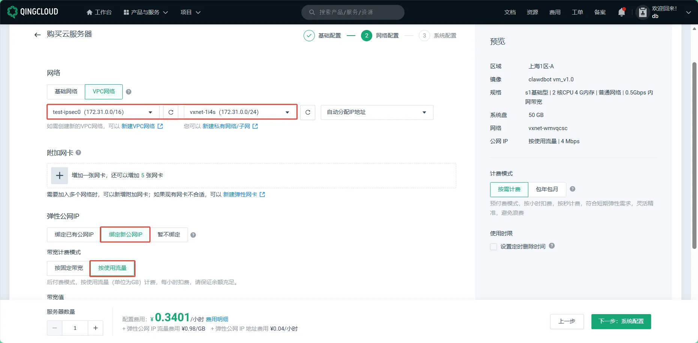Screen dimensions: 698x343
Task: Click help icon next to 附加网卡
Action: click(x=78, y=153)
